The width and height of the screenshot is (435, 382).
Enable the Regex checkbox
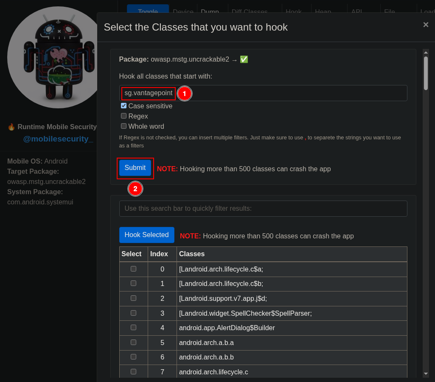coord(124,116)
